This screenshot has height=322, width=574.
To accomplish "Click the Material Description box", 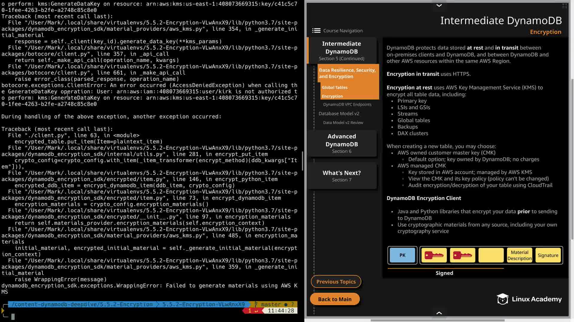I will click(x=519, y=255).
